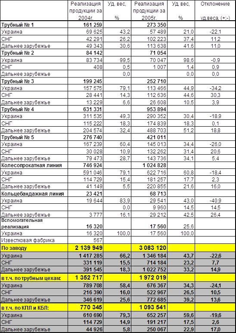Click the 'Кольцебандажная линия' label cell
This screenshot has height=333, width=236.
click(x=34, y=194)
